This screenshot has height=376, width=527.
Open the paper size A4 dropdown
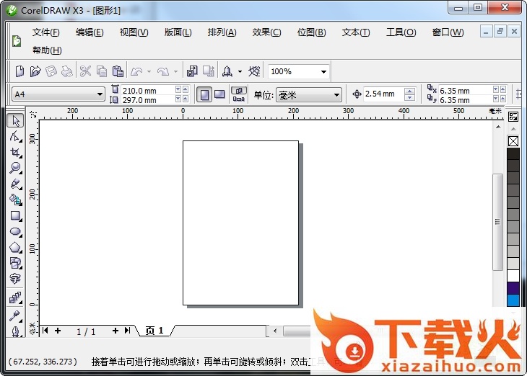click(x=100, y=94)
